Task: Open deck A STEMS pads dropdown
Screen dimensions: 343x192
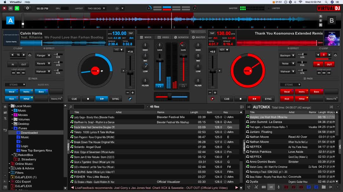Action: click(x=15, y=85)
